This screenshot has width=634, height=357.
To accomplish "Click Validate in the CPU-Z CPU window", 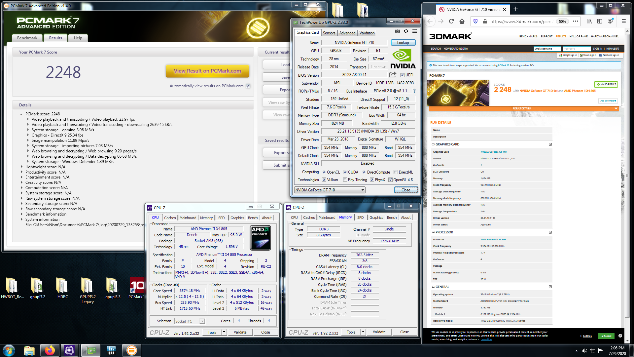I will 240,332.
